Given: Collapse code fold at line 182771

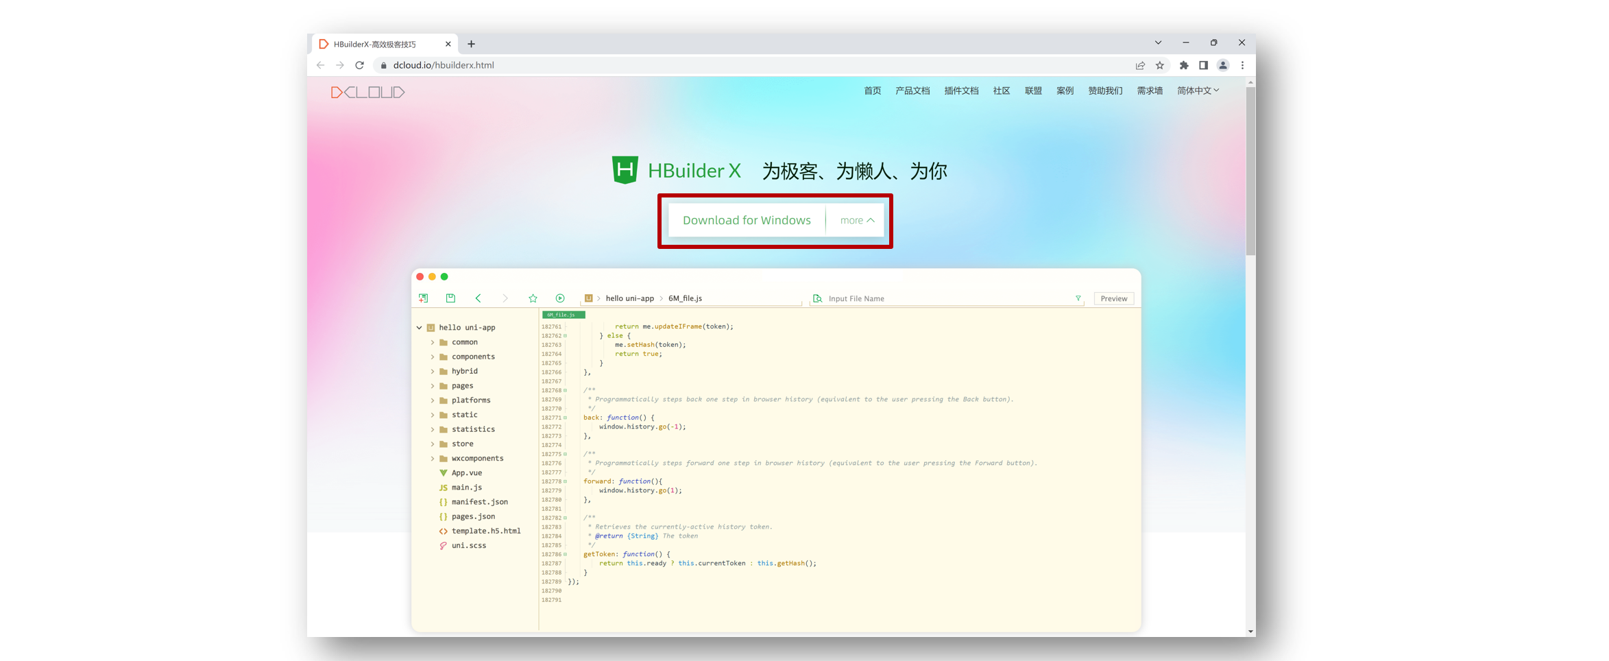Looking at the screenshot, I should tap(564, 417).
